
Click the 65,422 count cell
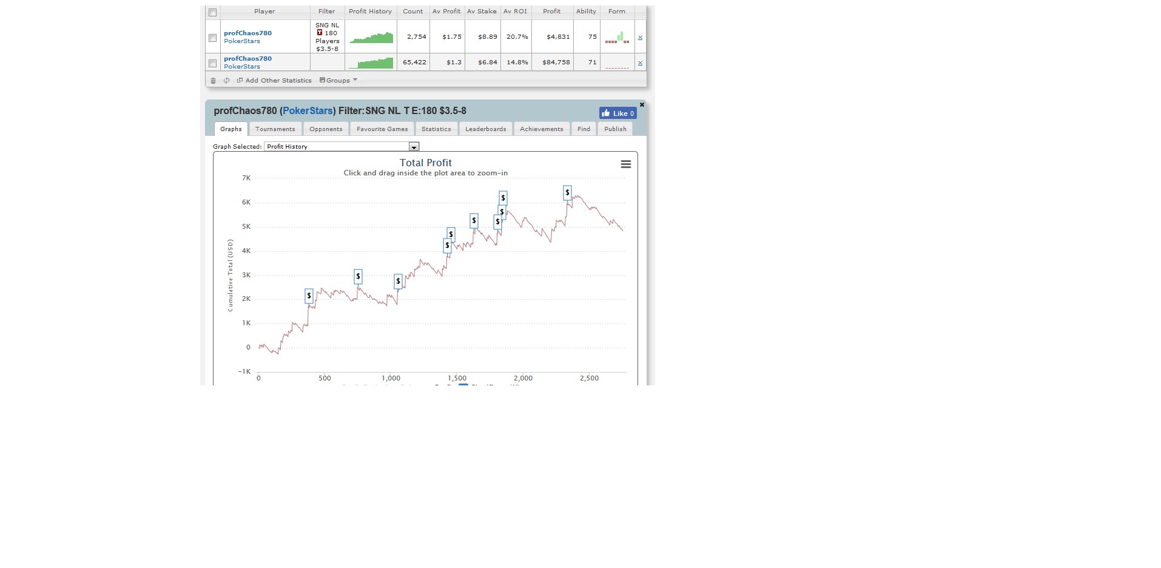414,63
